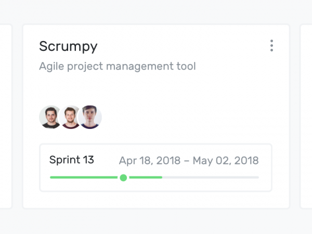This screenshot has height=234, width=312.
Task: Open the three-dot menu on Scrumpy card
Action: click(271, 46)
